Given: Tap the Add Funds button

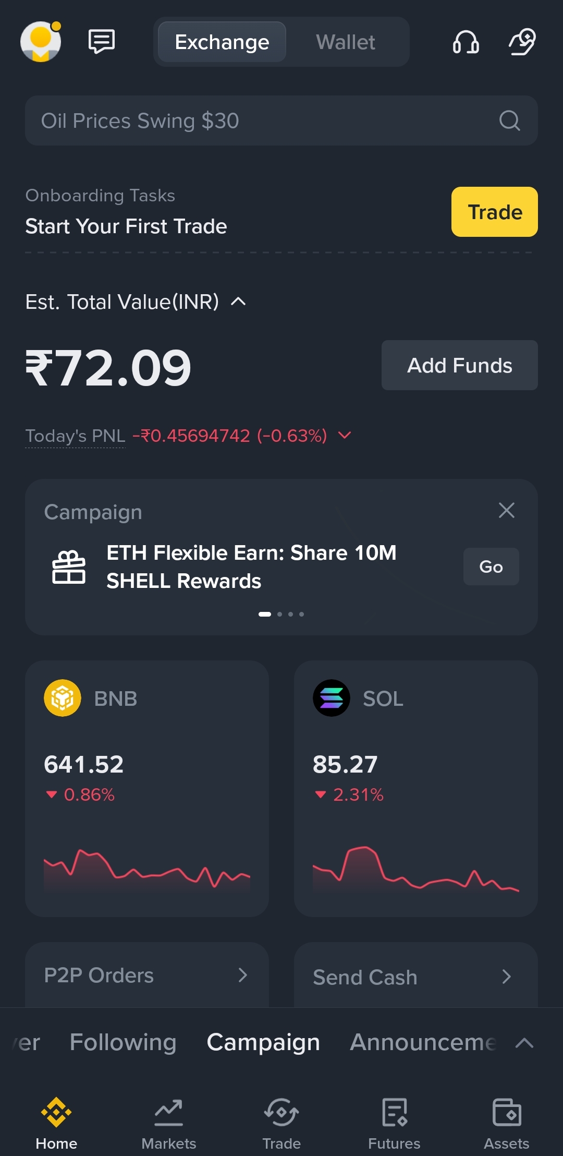Looking at the screenshot, I should [459, 365].
